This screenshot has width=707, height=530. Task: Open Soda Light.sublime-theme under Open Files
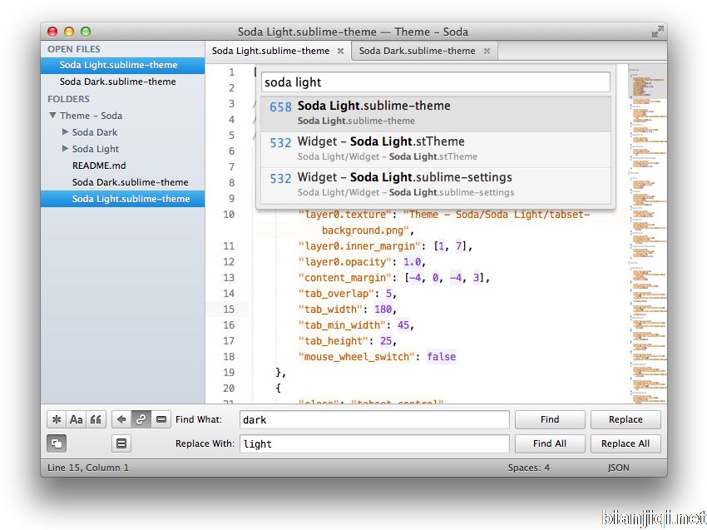pos(122,65)
